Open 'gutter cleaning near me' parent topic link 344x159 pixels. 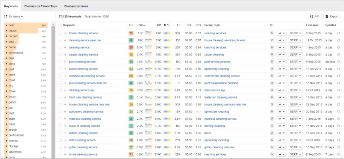[x=219, y=147]
